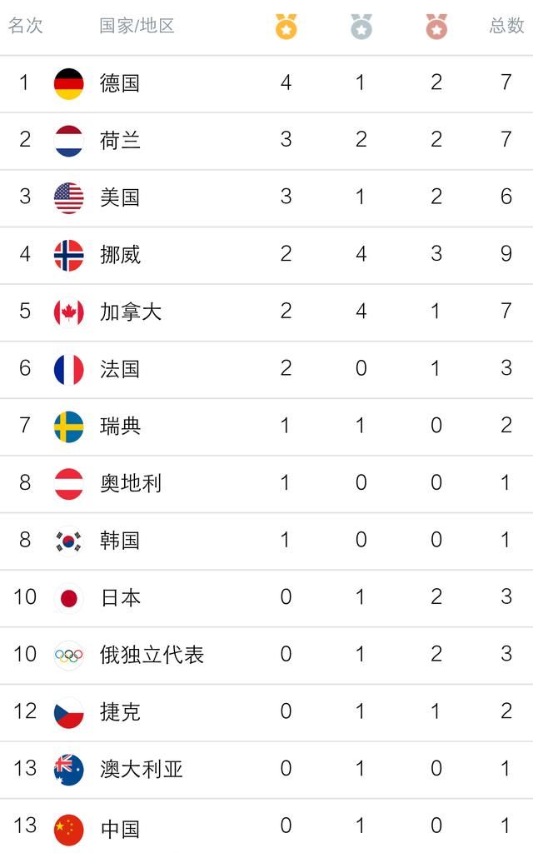Open the 法国 country name
533x853 pixels.
(x=120, y=369)
